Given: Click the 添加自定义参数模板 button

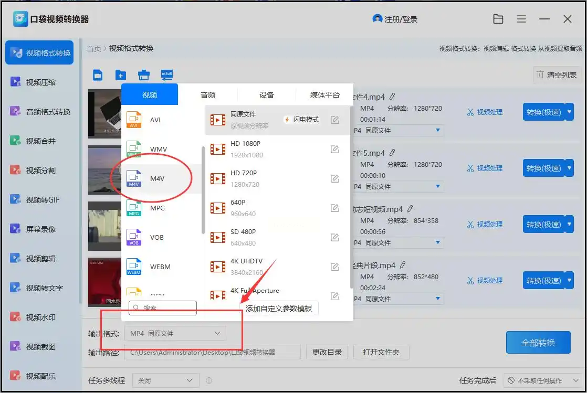Looking at the screenshot, I should point(279,309).
